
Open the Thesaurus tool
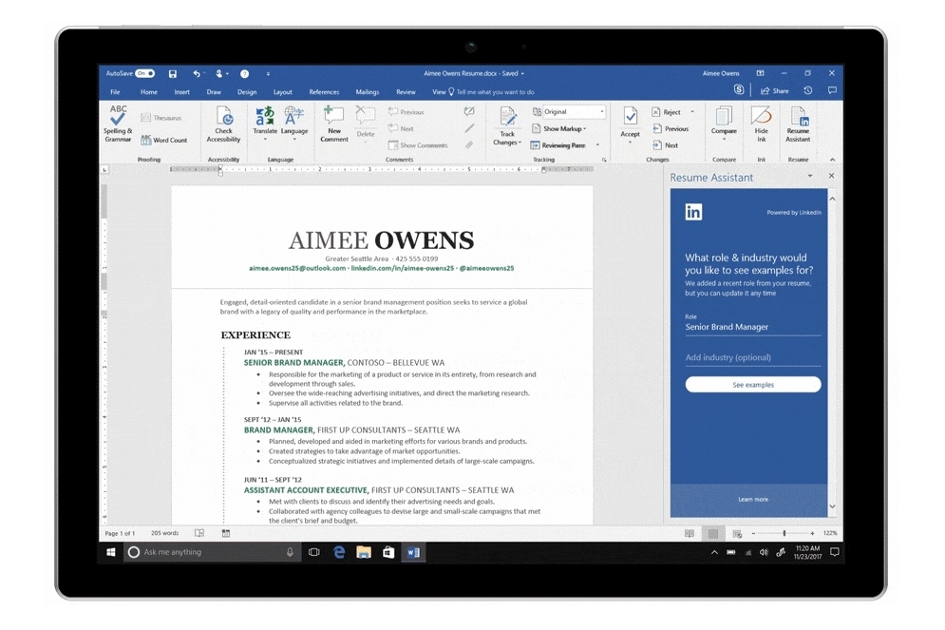pos(161,118)
